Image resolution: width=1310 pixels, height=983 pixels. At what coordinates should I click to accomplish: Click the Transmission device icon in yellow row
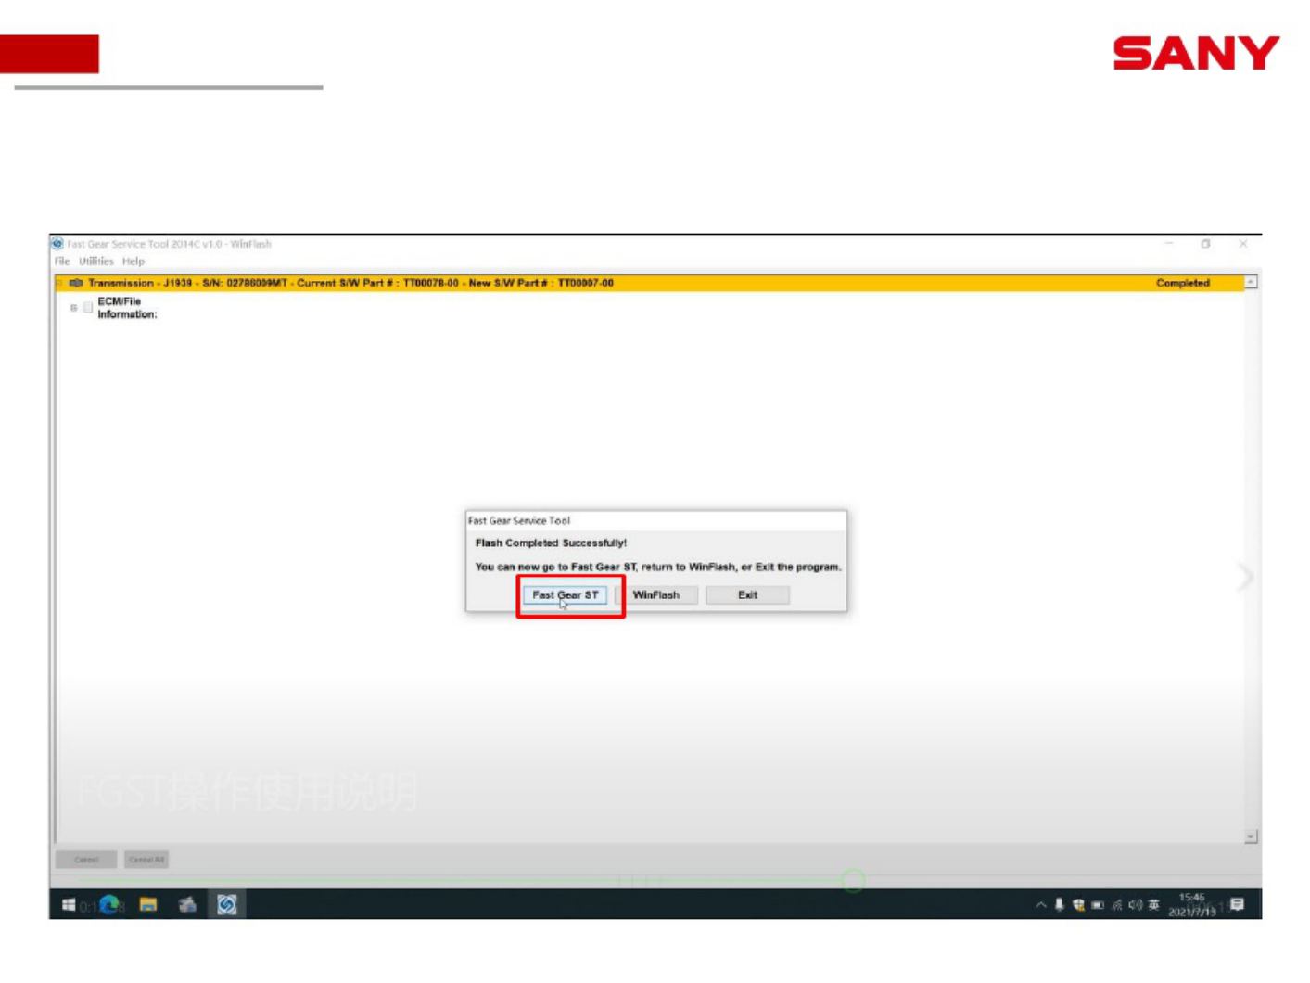pyautogui.click(x=76, y=283)
